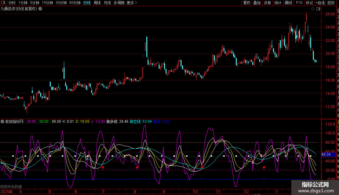Switch to 周线 weekly period

[97, 3]
